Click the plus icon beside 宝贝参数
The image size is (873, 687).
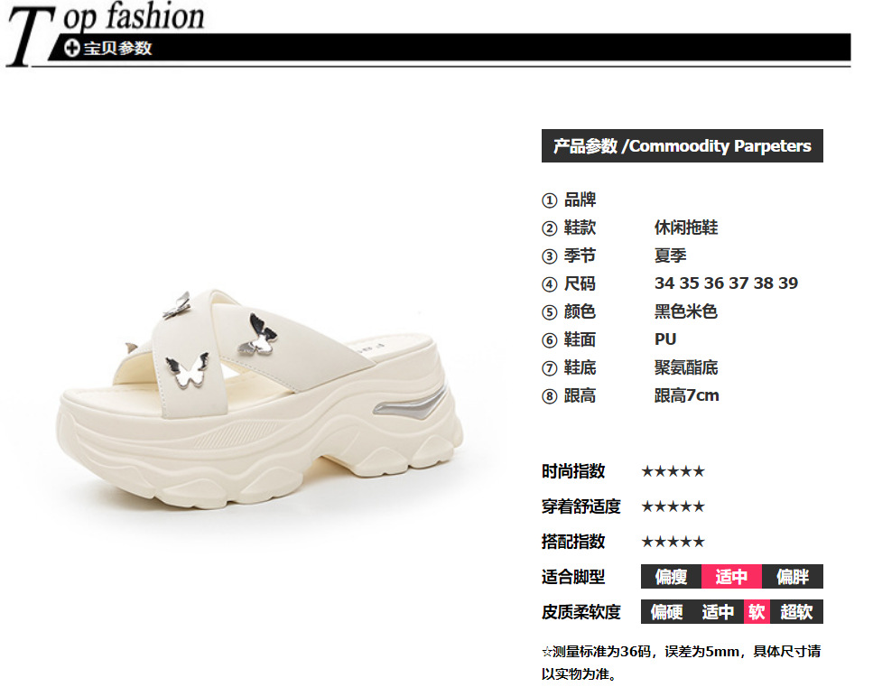tap(71, 48)
